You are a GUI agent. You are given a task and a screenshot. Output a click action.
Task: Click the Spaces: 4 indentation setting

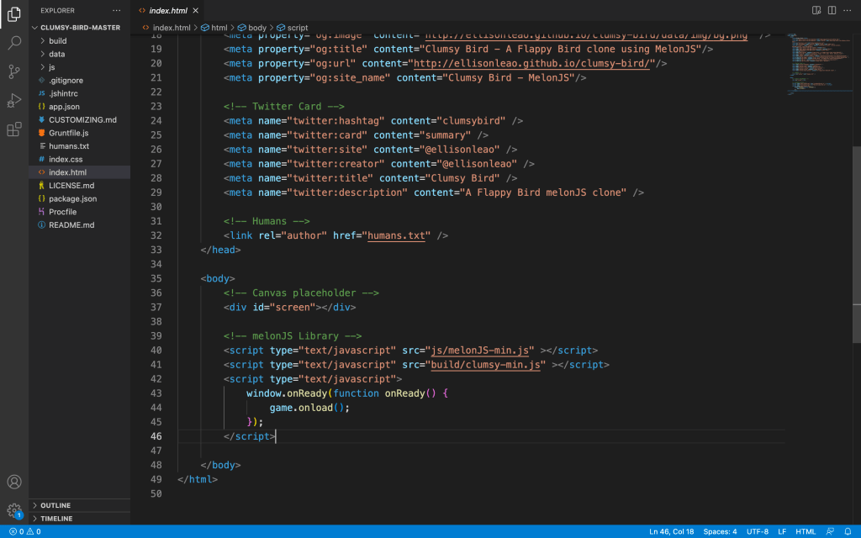[720, 531]
